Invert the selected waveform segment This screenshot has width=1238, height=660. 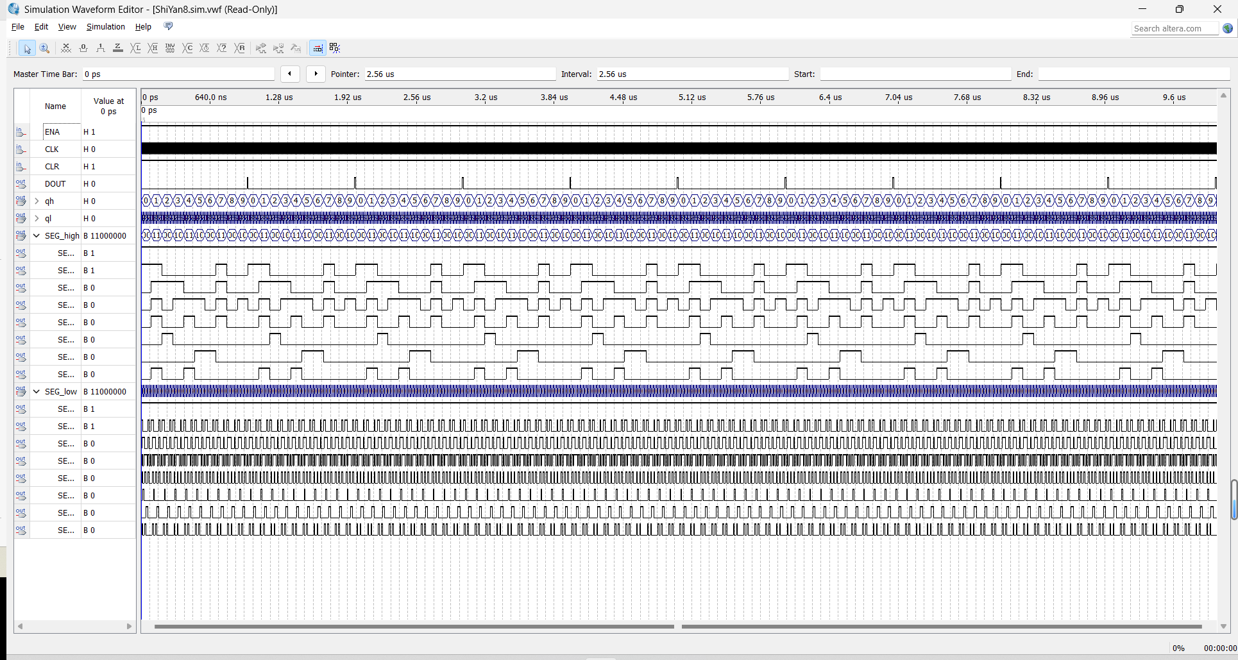tap(170, 48)
